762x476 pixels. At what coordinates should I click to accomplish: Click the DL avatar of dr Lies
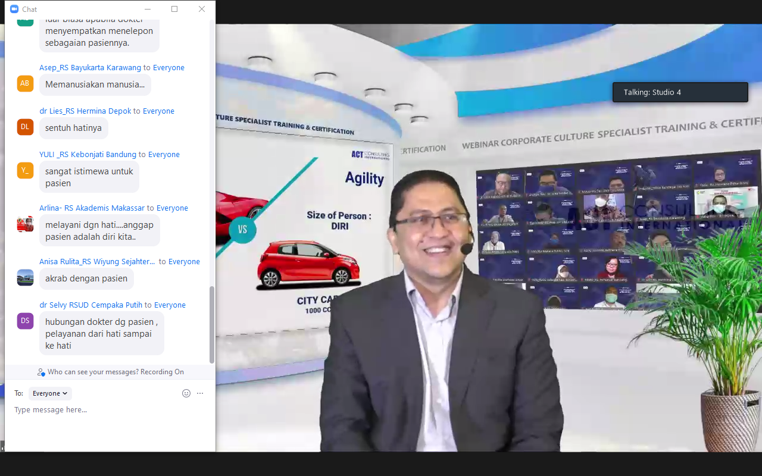[x=25, y=127]
